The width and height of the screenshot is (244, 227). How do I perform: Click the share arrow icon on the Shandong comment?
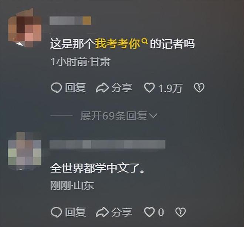tap(102, 212)
